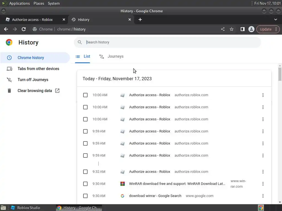Expand the tab search dropdown arrow
Viewport: 282px width, 211px height.
click(275, 20)
